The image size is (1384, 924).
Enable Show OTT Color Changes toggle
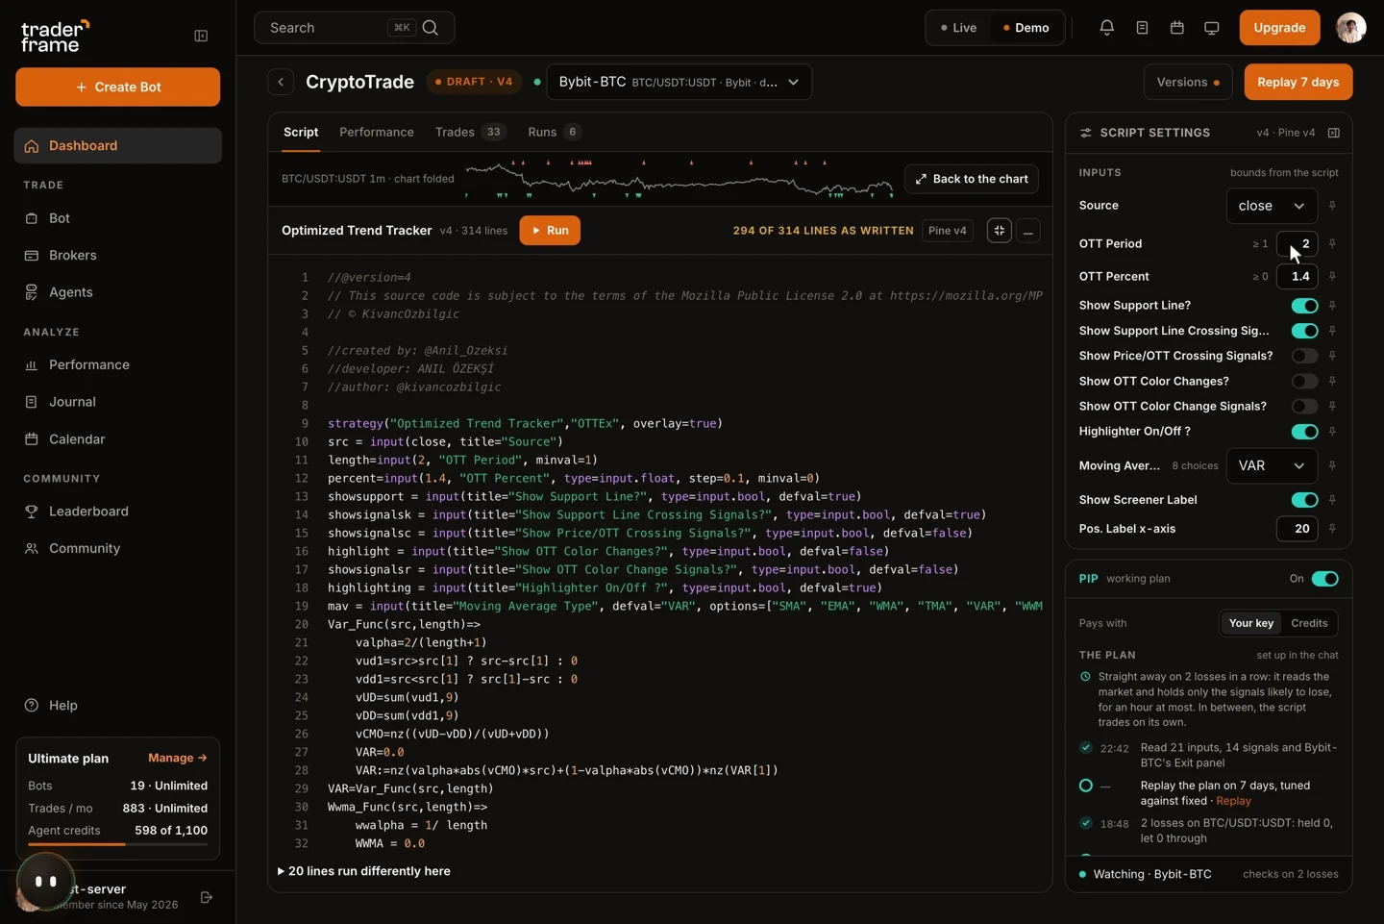click(1304, 382)
